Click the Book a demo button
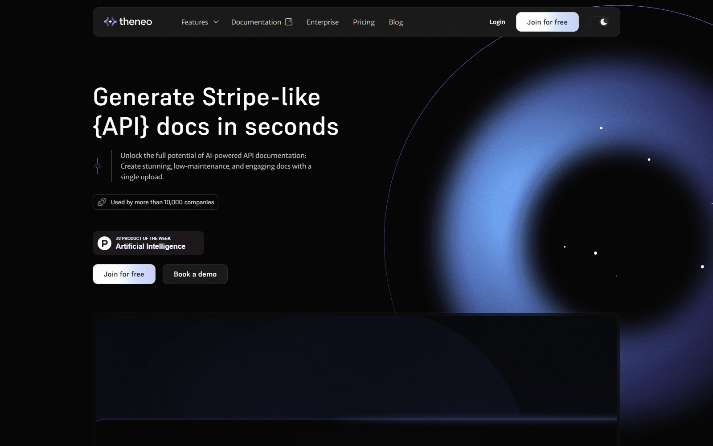Image resolution: width=713 pixels, height=446 pixels. 195,274
